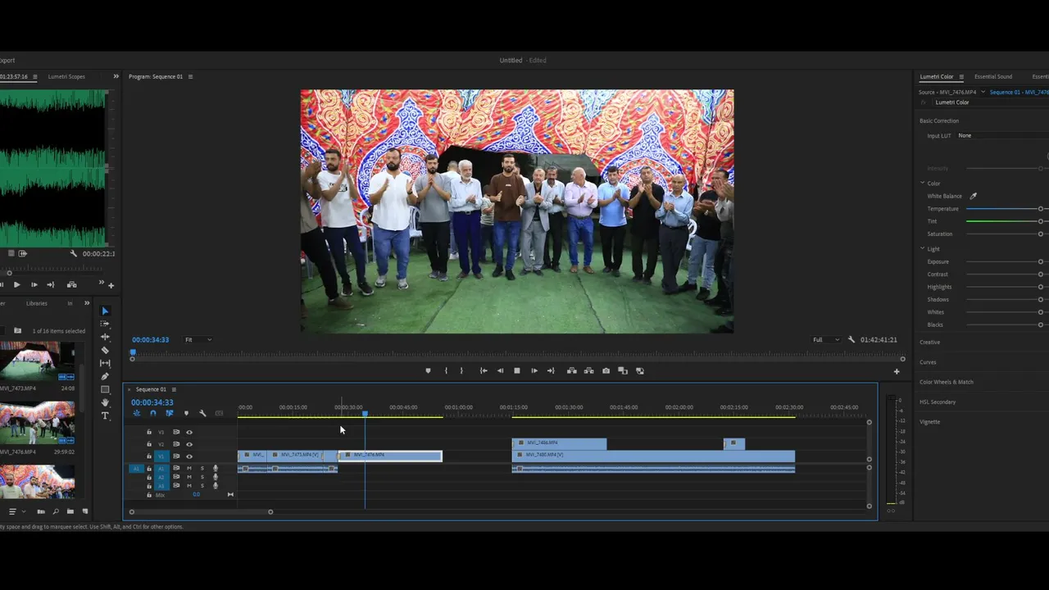
Task: Select the Selection arrow tool
Action: 105,311
